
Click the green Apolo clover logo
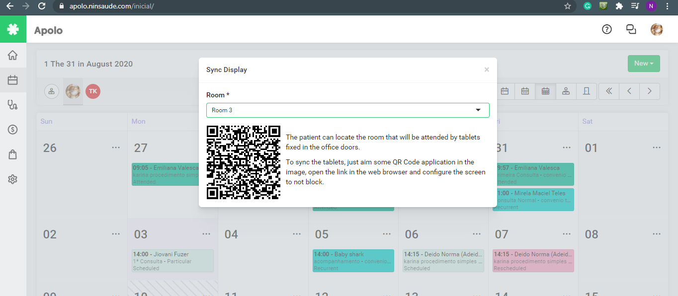coord(13,30)
